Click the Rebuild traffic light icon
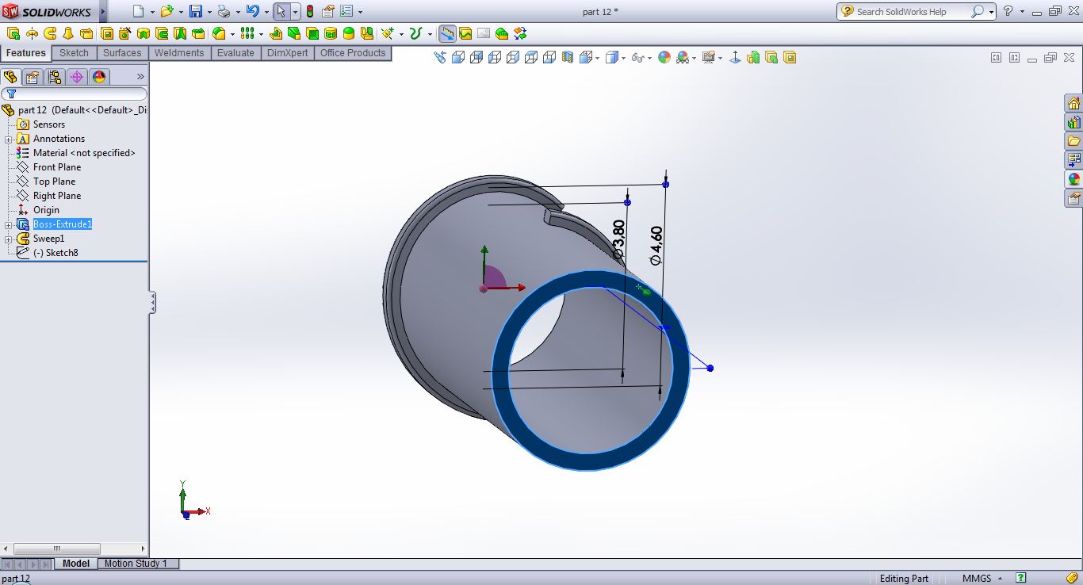Image resolution: width=1083 pixels, height=585 pixels. click(309, 11)
